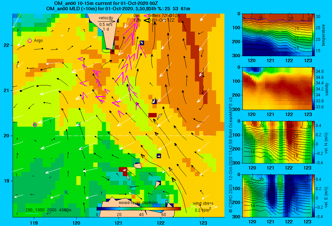The height and width of the screenshot is (226, 332).
Task: Click the magenta drifters legend arrowhead
Action: pyautogui.click(x=146, y=16)
